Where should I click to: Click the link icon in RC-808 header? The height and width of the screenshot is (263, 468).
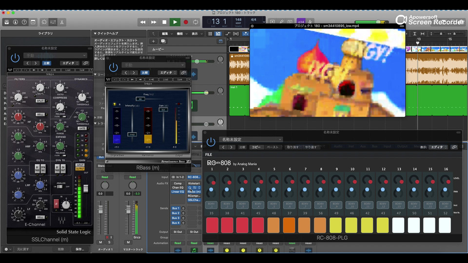click(x=454, y=147)
